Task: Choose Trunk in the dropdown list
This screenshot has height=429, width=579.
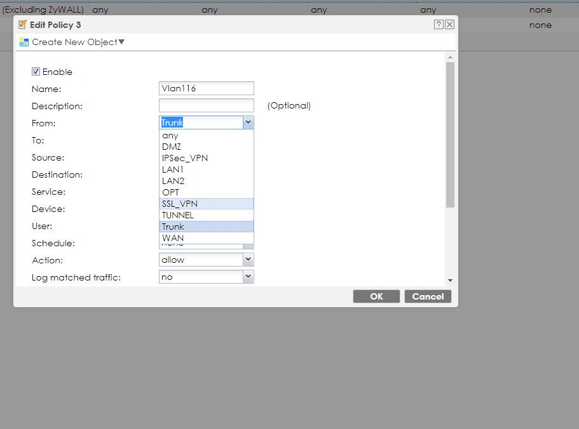Action: click(x=207, y=227)
